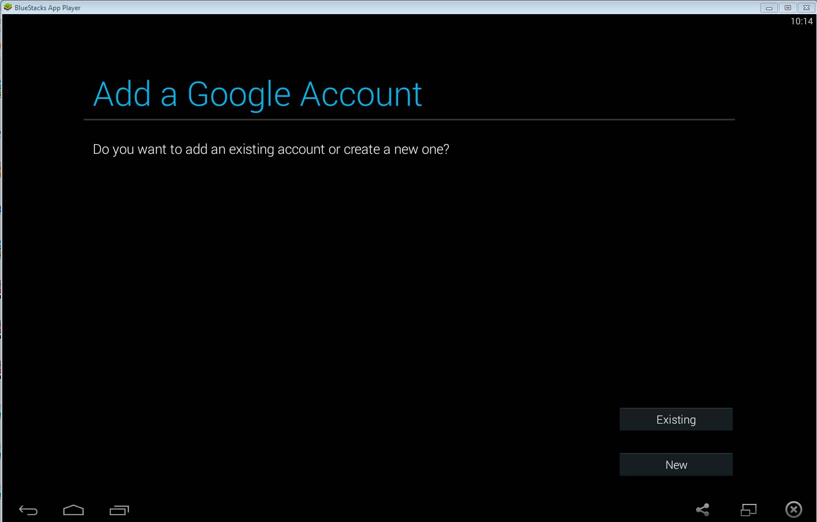Tap the New account button
Viewport: 817px width, 522px height.
pyautogui.click(x=676, y=464)
